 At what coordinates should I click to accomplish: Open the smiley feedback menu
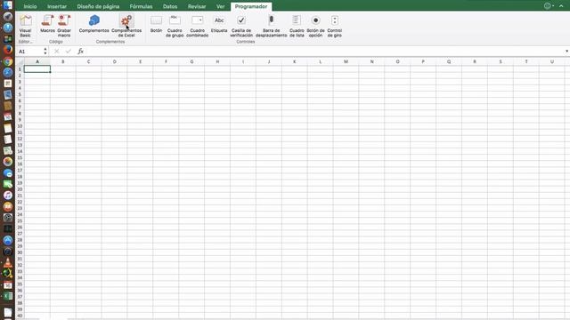pyautogui.click(x=549, y=6)
